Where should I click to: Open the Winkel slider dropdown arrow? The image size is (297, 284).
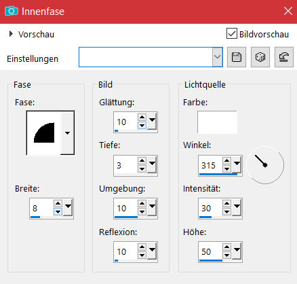[x=237, y=164]
